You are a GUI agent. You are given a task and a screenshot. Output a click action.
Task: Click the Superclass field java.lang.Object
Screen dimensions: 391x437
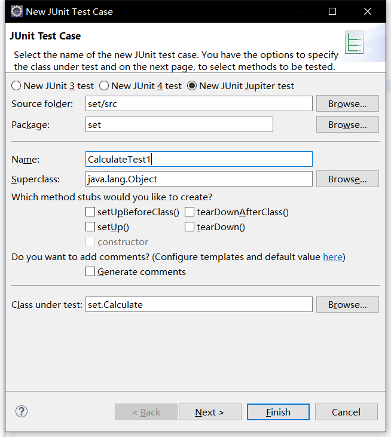pos(199,179)
